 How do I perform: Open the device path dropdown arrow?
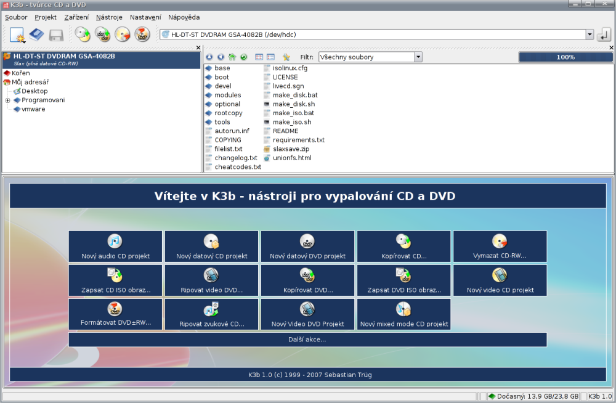590,35
